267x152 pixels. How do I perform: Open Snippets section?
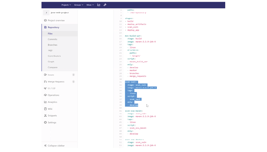(52, 116)
